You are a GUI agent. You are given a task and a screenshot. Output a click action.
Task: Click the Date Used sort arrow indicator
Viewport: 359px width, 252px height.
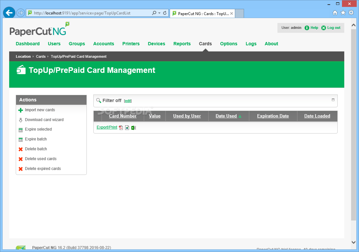coord(240,116)
